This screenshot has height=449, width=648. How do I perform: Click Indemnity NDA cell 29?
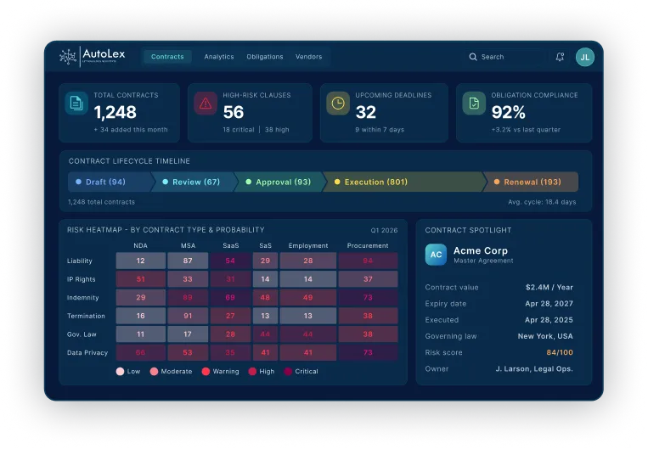pos(140,297)
